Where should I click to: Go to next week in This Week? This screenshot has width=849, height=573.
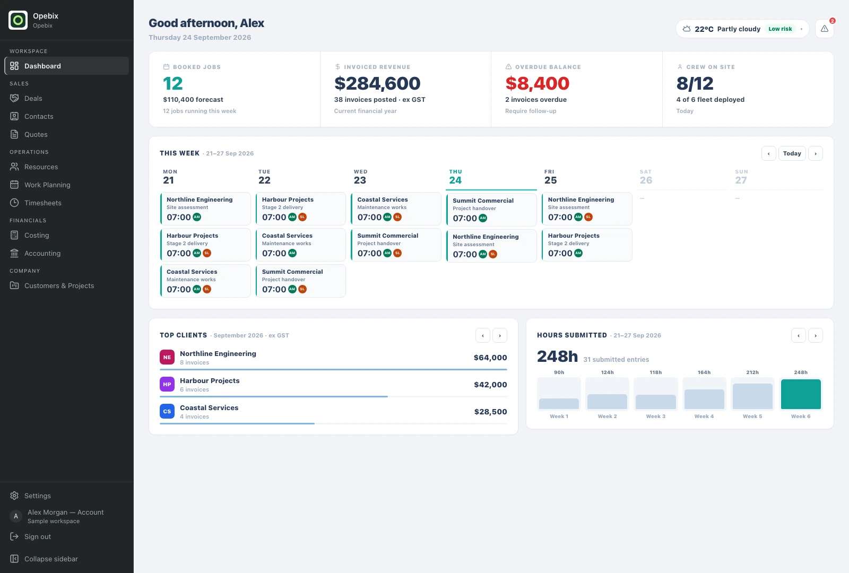tap(816, 153)
